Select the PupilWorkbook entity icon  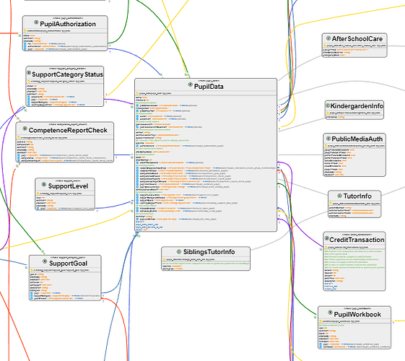pyautogui.click(x=330, y=313)
